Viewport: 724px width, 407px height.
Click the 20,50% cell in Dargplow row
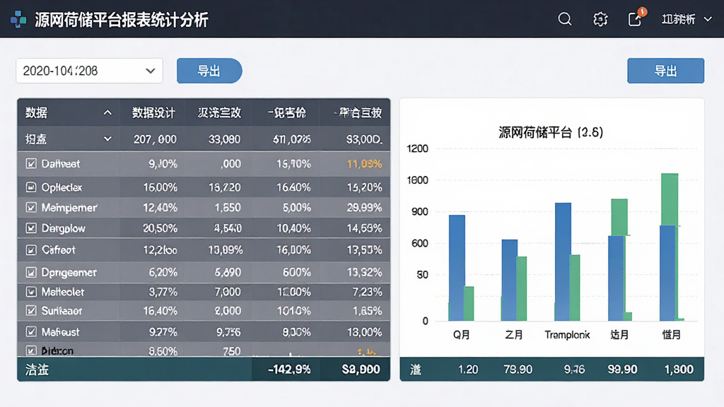(160, 228)
